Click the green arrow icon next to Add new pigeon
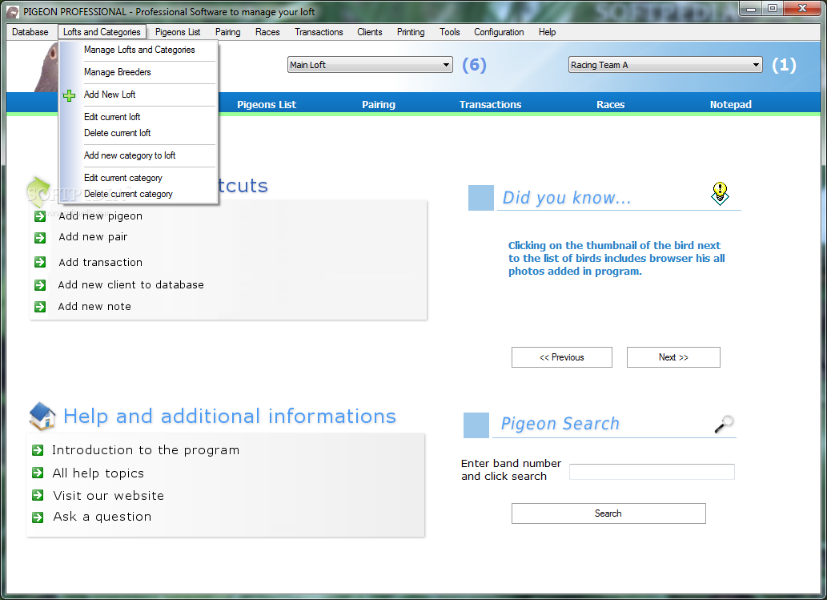This screenshot has height=600, width=827. 40,216
